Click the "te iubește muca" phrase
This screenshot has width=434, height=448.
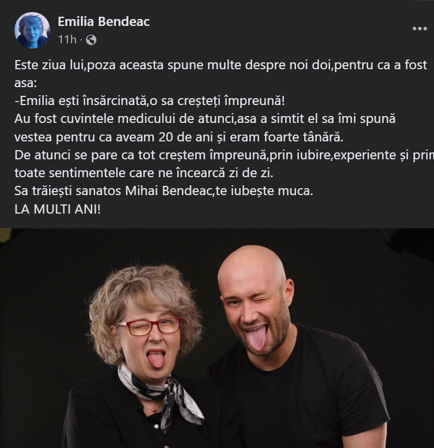coord(264,191)
